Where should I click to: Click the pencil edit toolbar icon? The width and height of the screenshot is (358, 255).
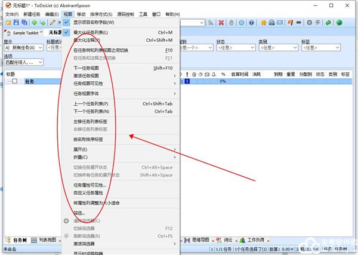(52, 23)
